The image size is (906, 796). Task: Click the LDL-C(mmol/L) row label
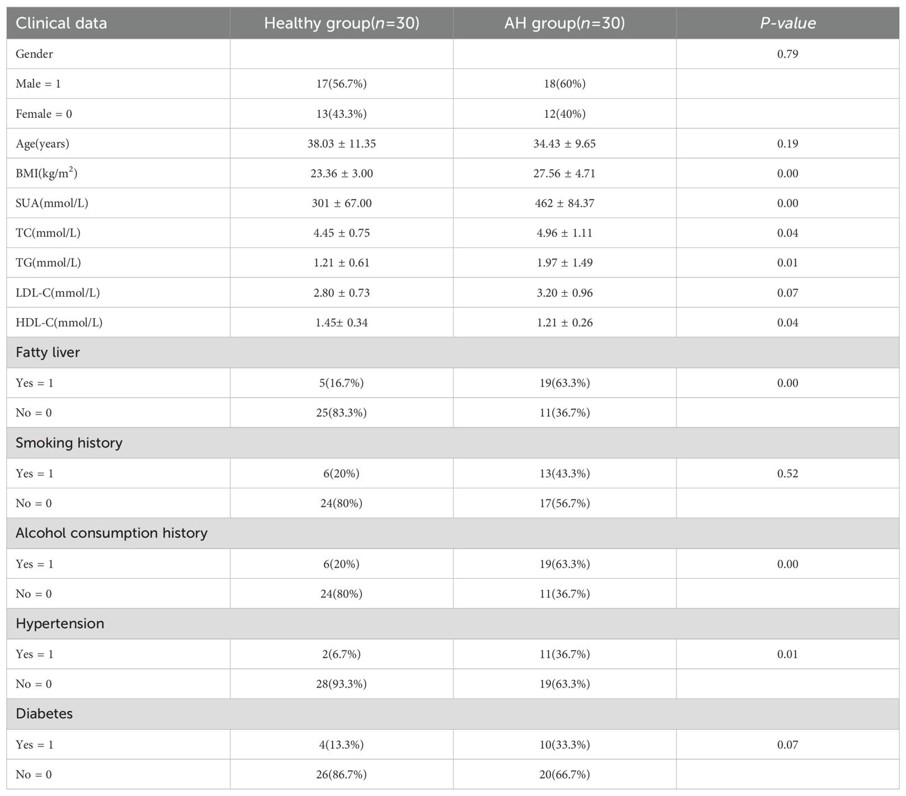(x=58, y=293)
